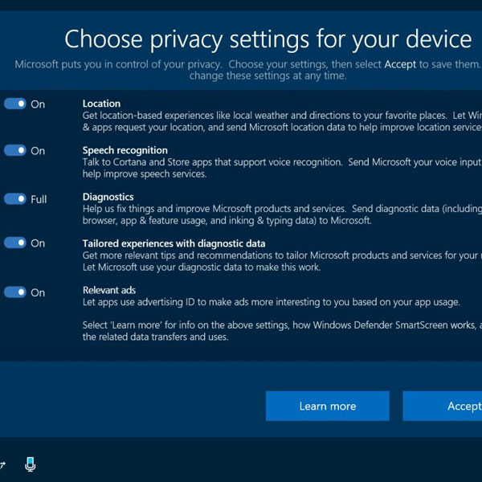Select the 'Speech recognition' setting title
This screenshot has width=482, height=482.
coord(125,150)
